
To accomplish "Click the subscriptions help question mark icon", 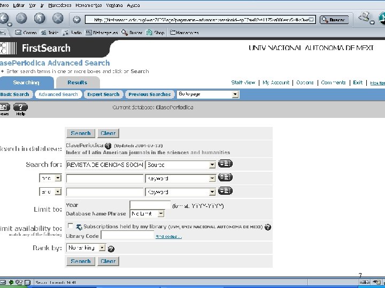I will 268,227.
